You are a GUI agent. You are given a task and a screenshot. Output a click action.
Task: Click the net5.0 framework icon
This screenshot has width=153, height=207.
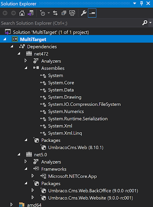click(x=29, y=154)
